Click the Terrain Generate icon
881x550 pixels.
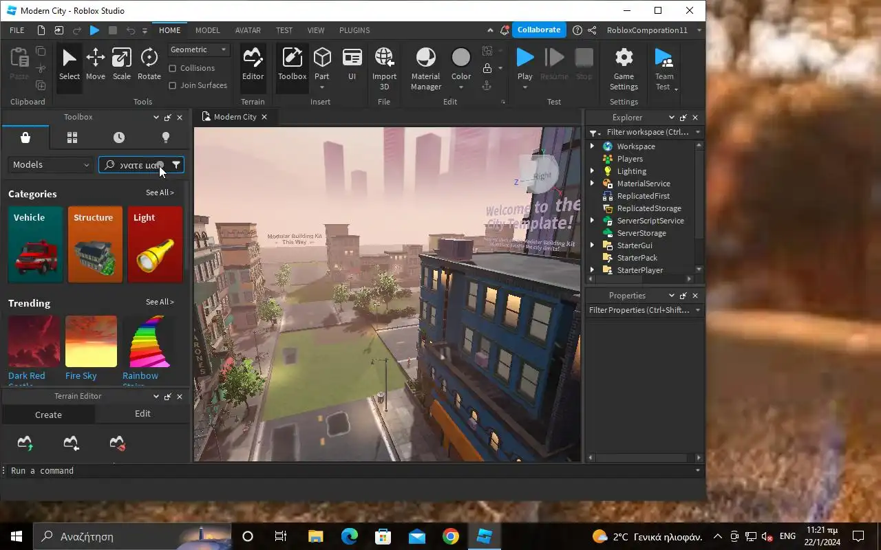(x=25, y=443)
